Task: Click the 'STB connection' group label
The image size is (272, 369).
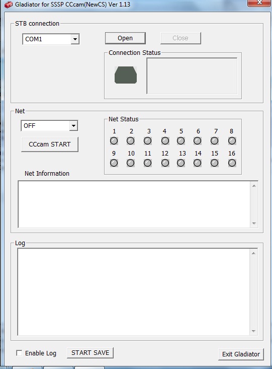Action: [37, 24]
